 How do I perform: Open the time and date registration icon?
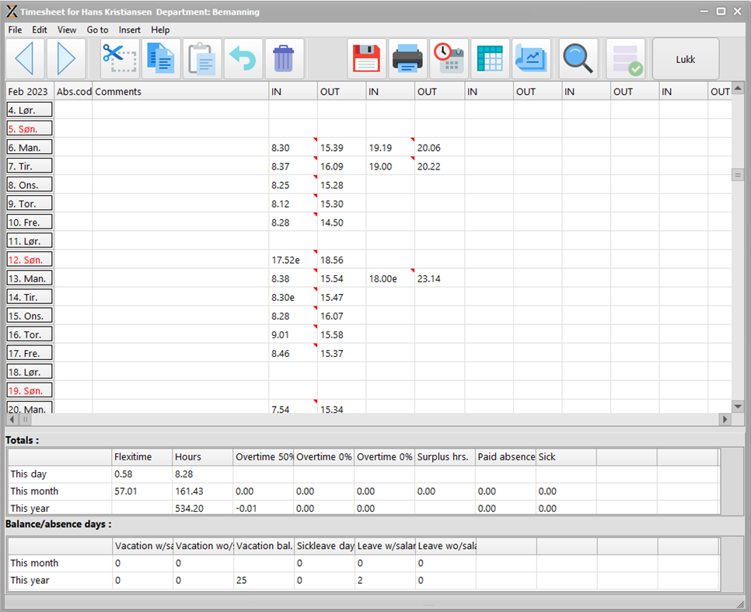tap(449, 58)
